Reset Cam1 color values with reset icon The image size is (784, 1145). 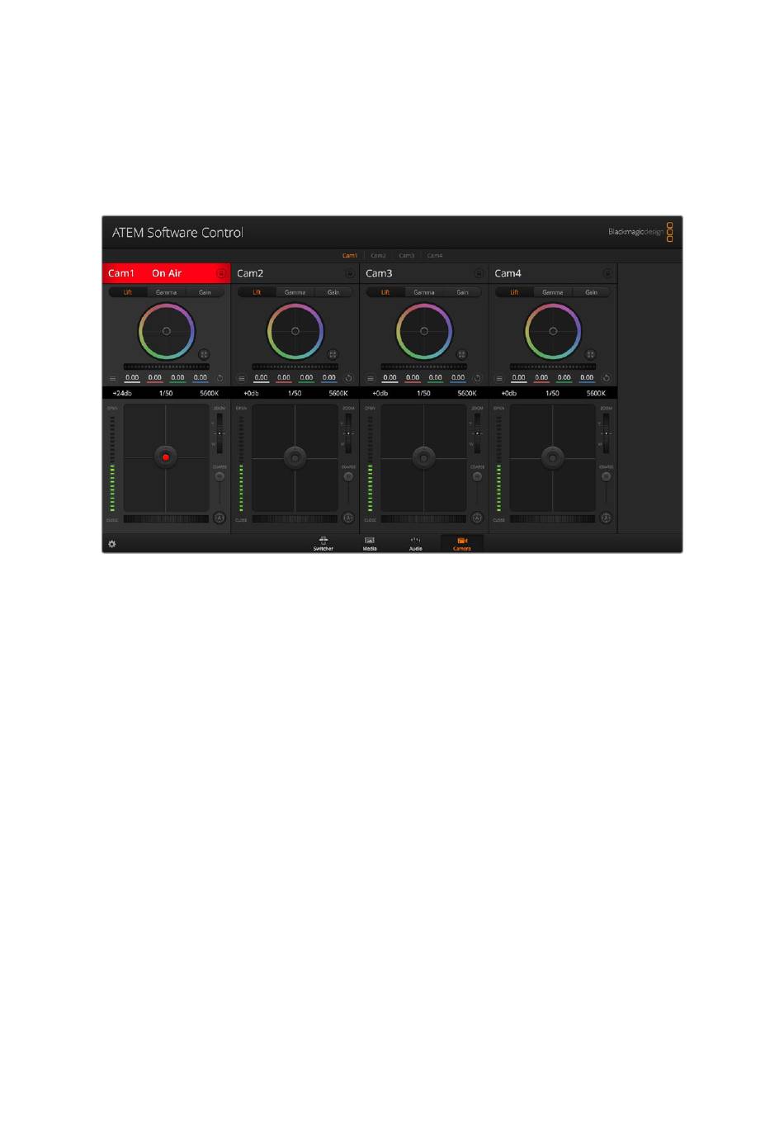click(220, 379)
